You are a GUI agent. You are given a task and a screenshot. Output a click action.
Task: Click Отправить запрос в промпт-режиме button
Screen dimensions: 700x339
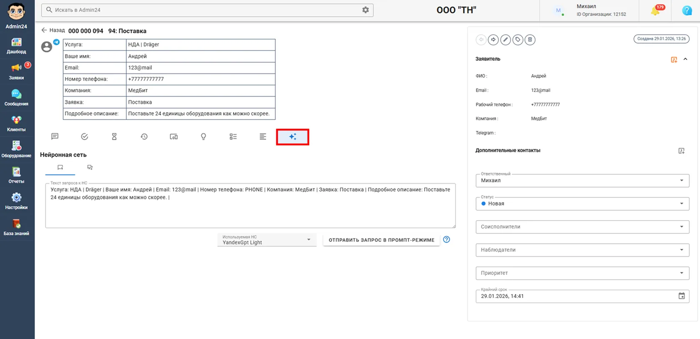[381, 240]
